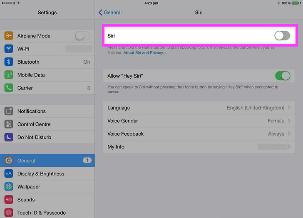Tap the Bluetooth On status text

point(87,62)
